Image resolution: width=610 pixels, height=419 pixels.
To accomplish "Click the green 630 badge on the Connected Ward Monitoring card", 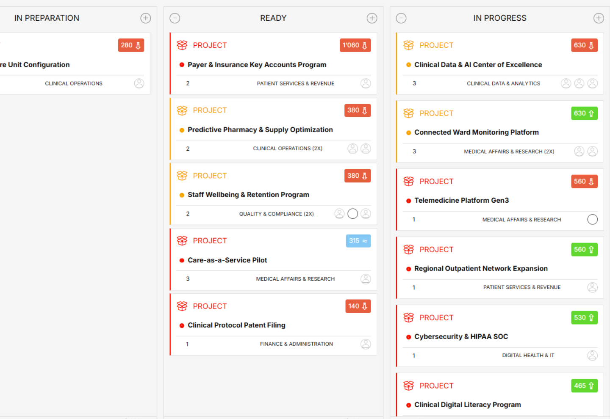I will point(584,113).
